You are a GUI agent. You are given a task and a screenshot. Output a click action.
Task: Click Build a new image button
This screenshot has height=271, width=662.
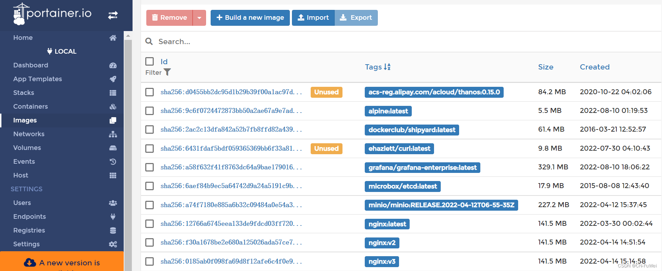(250, 18)
